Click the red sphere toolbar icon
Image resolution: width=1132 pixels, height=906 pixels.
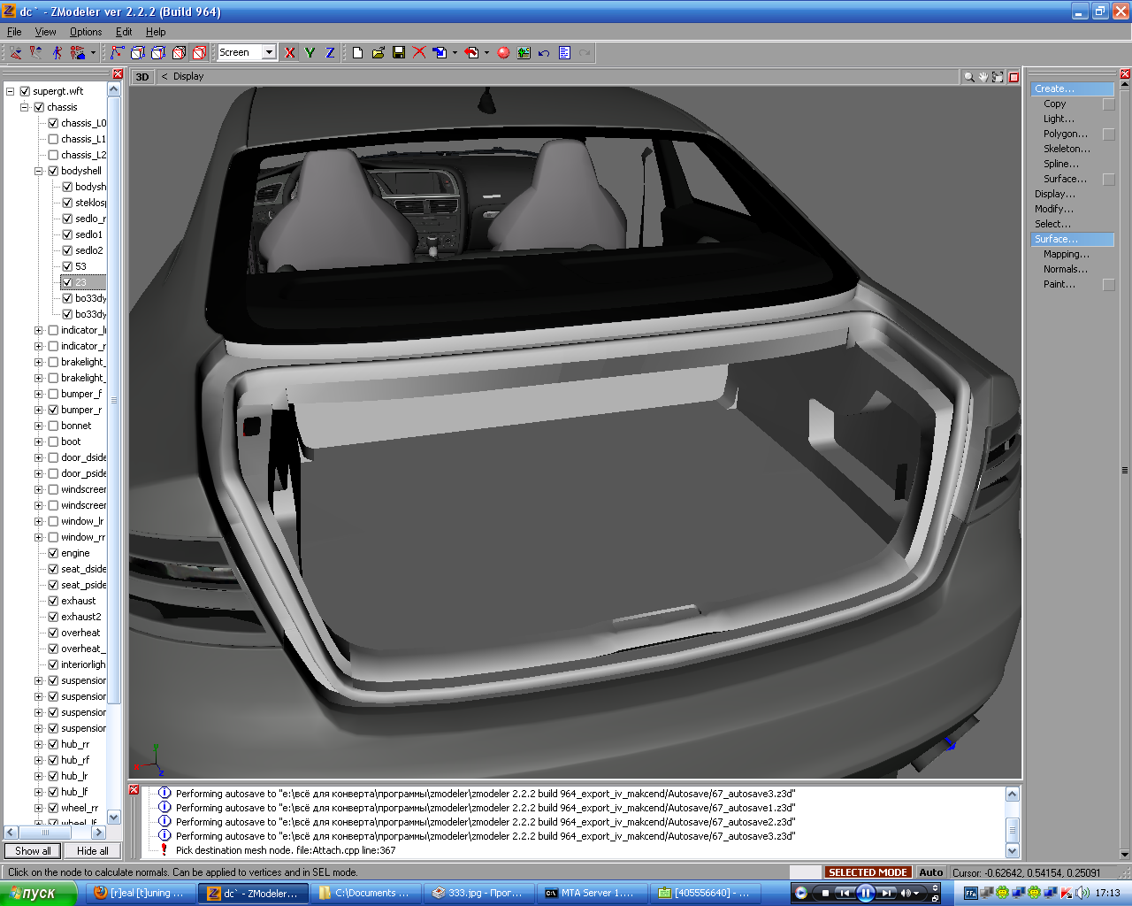[x=503, y=53]
